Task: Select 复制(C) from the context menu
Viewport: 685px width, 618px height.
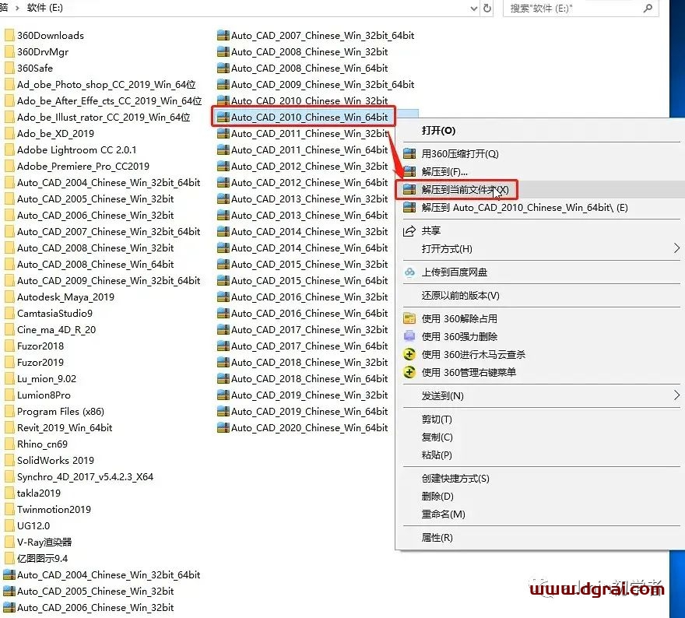Action: point(437,437)
